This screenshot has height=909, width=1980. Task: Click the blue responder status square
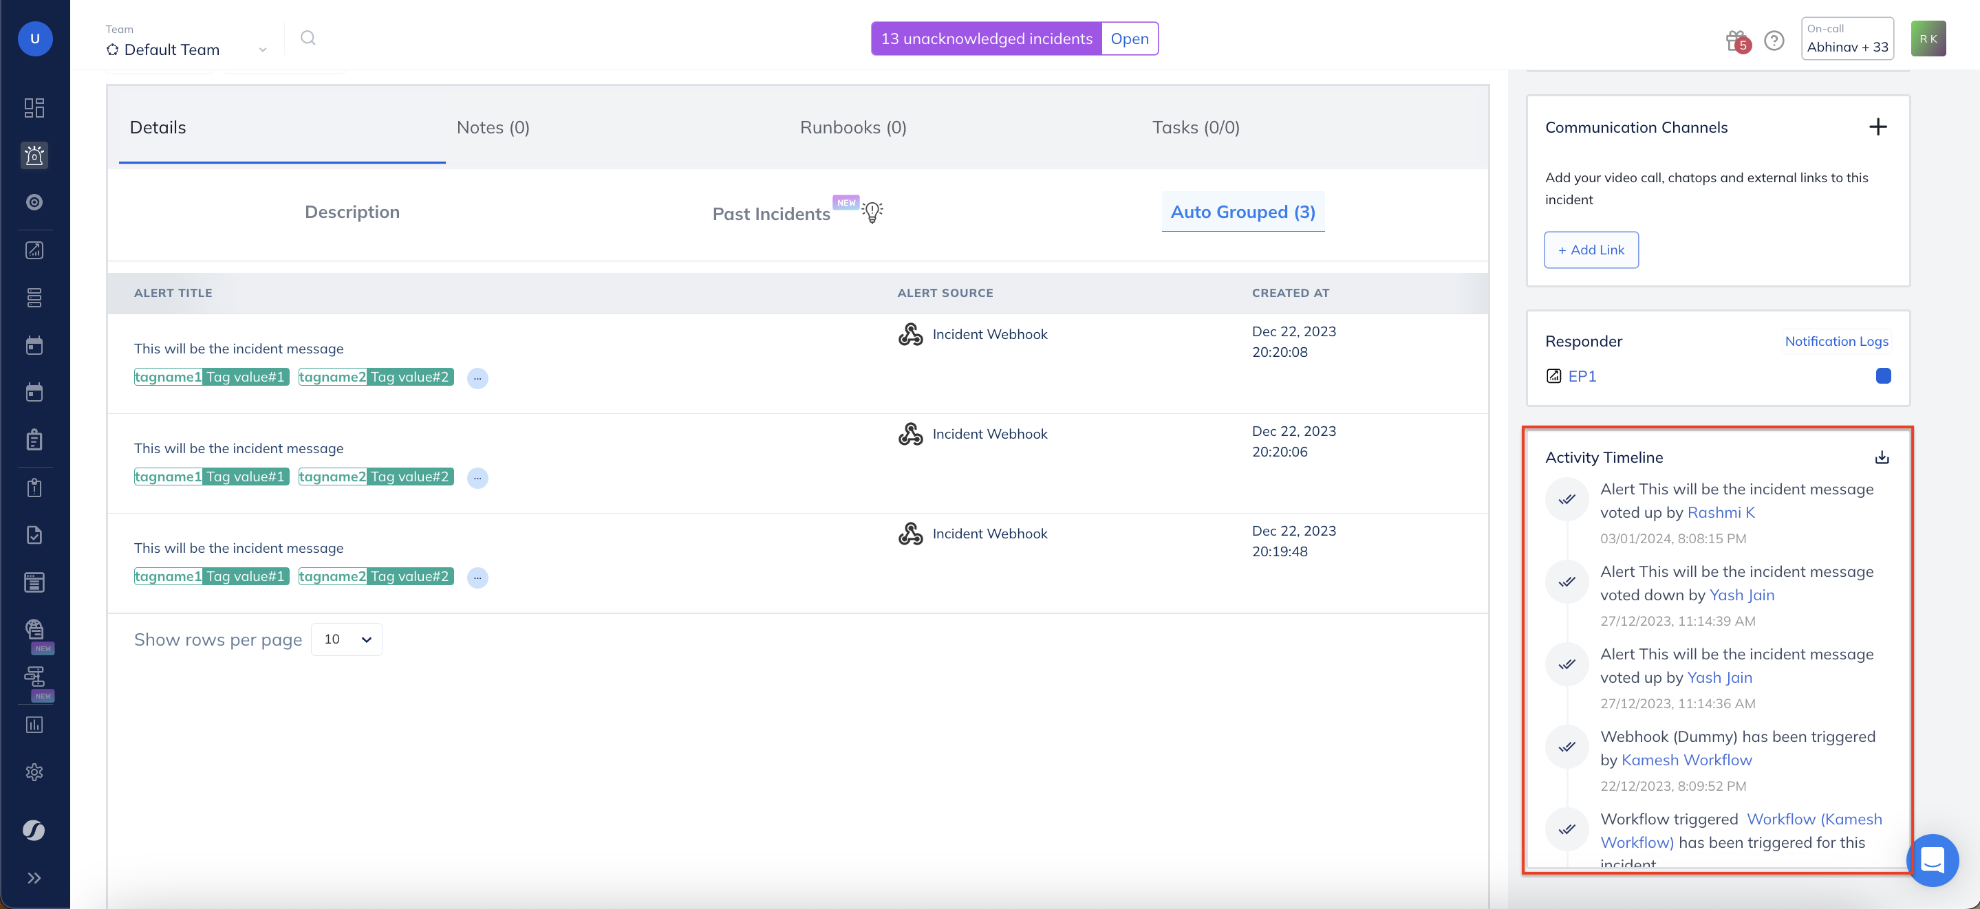pos(1883,375)
